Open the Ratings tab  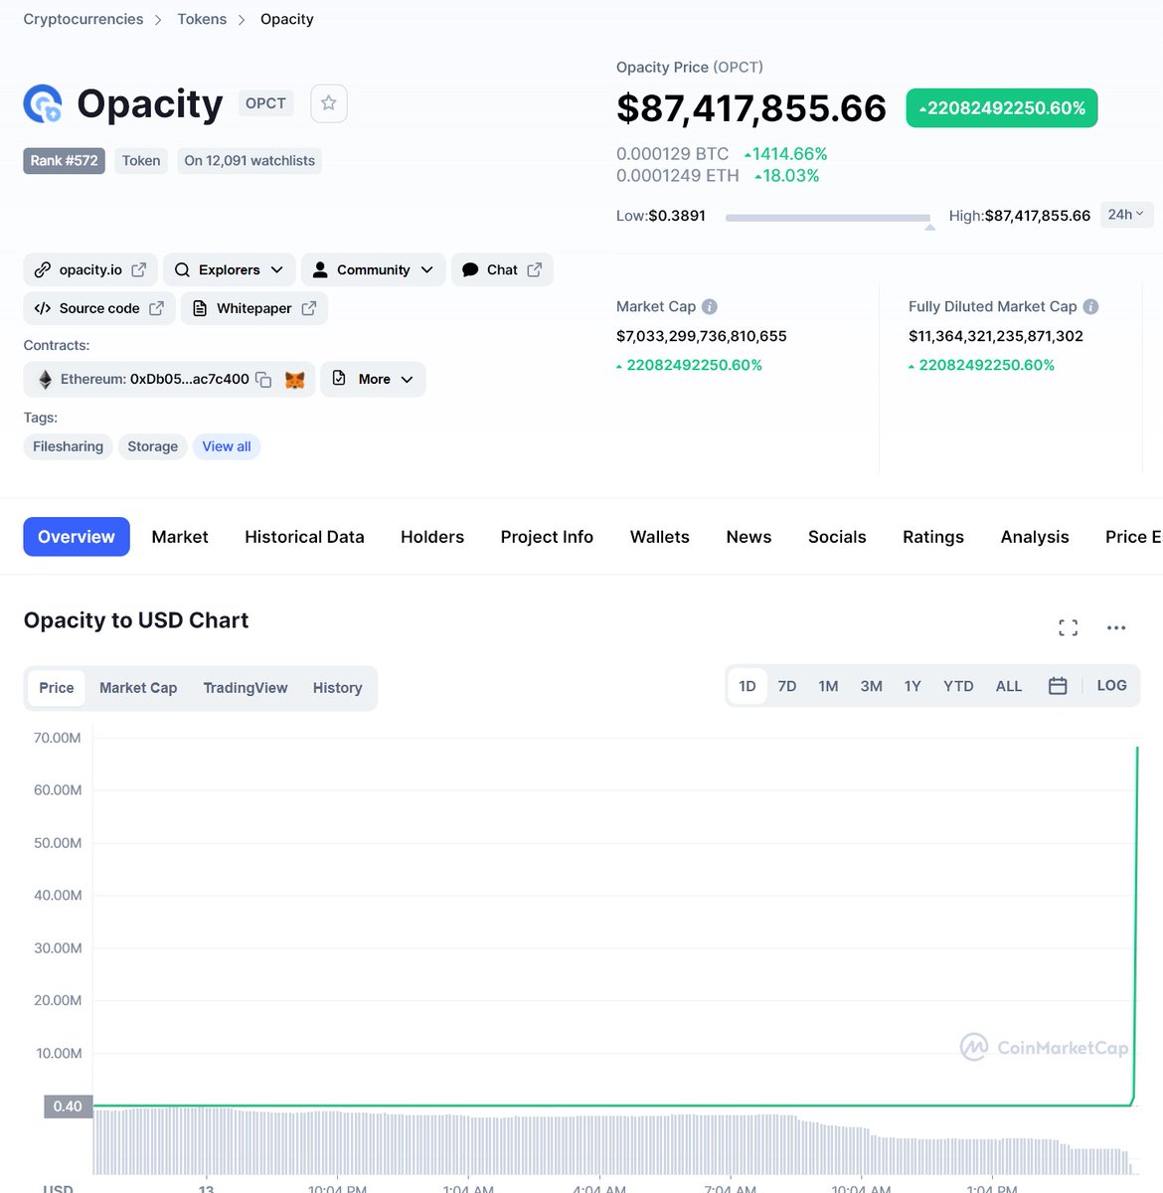pyautogui.click(x=933, y=537)
